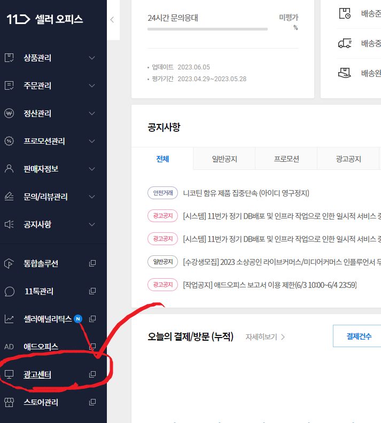Click the 공지사항 section heading
Viewport: 381px width, 423px height.
pyautogui.click(x=164, y=127)
